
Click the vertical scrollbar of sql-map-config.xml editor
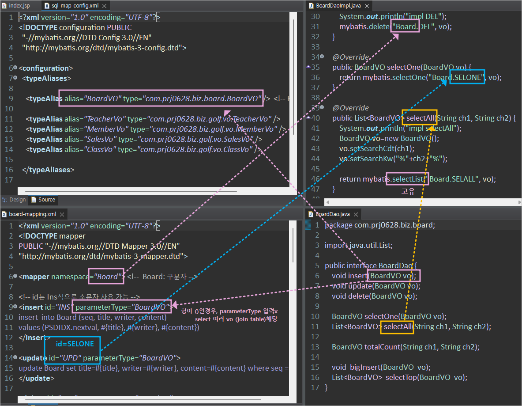pos(293,77)
